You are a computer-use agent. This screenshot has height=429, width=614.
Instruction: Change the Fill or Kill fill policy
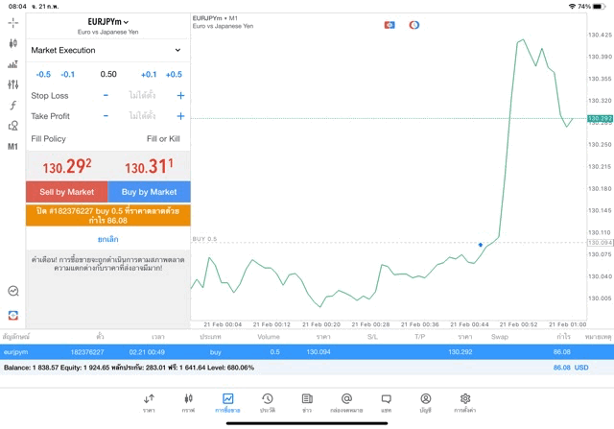pos(163,139)
